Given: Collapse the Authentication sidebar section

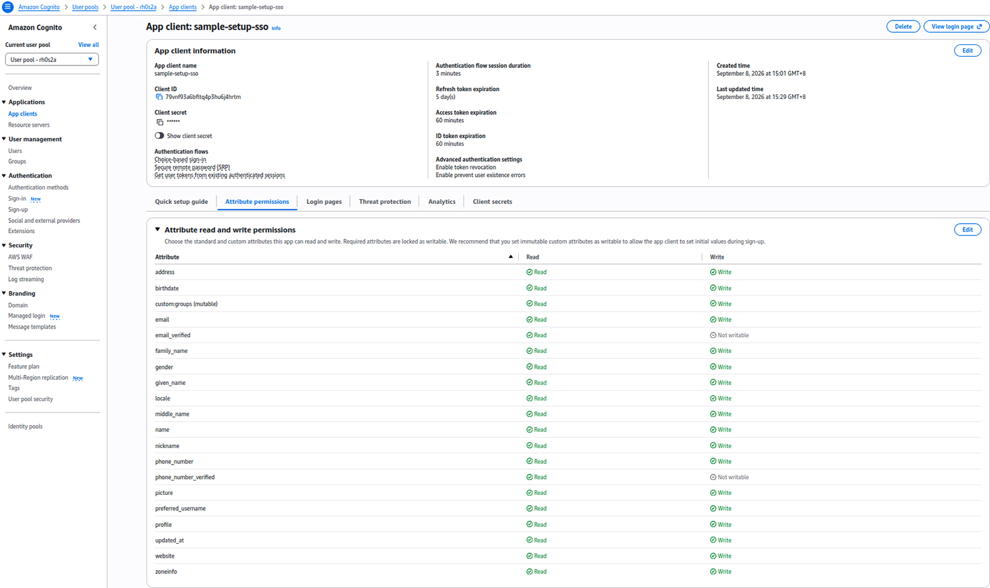Looking at the screenshot, I should 4,176.
